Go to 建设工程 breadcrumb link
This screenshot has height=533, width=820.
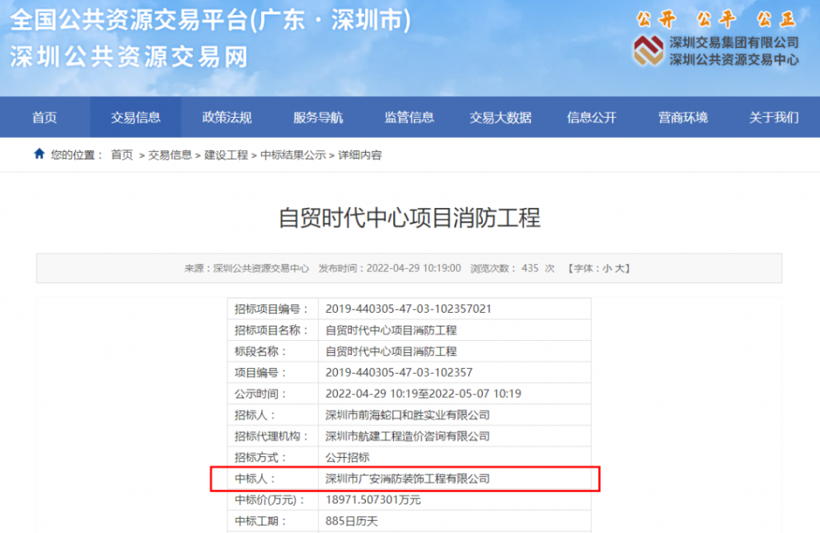(226, 155)
